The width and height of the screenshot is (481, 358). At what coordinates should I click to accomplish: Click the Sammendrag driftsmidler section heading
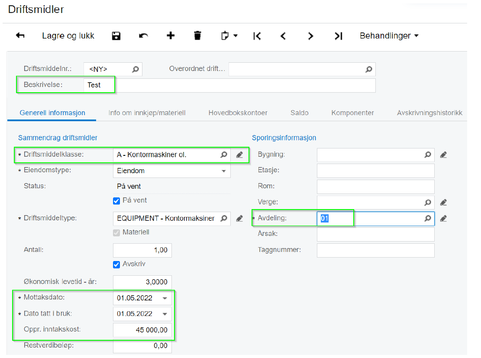pyautogui.click(x=58, y=138)
